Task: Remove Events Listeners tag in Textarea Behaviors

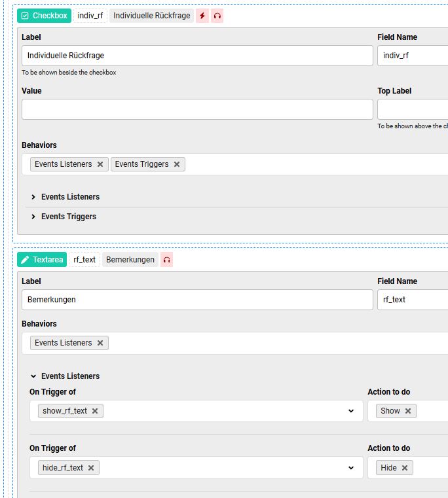Action: (x=100, y=343)
